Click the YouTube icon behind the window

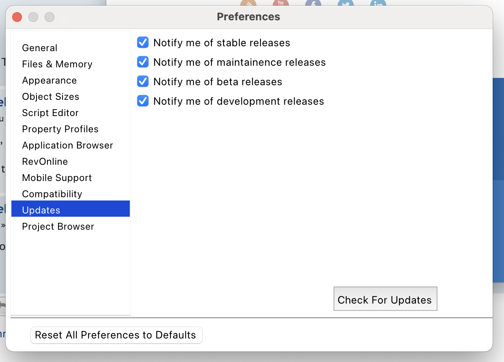click(x=280, y=3)
